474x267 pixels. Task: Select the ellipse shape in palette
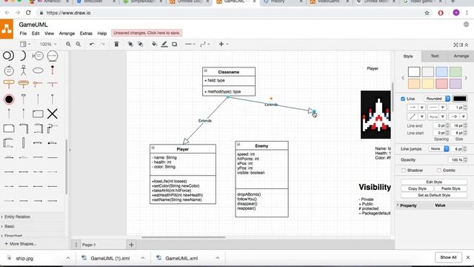(38, 70)
